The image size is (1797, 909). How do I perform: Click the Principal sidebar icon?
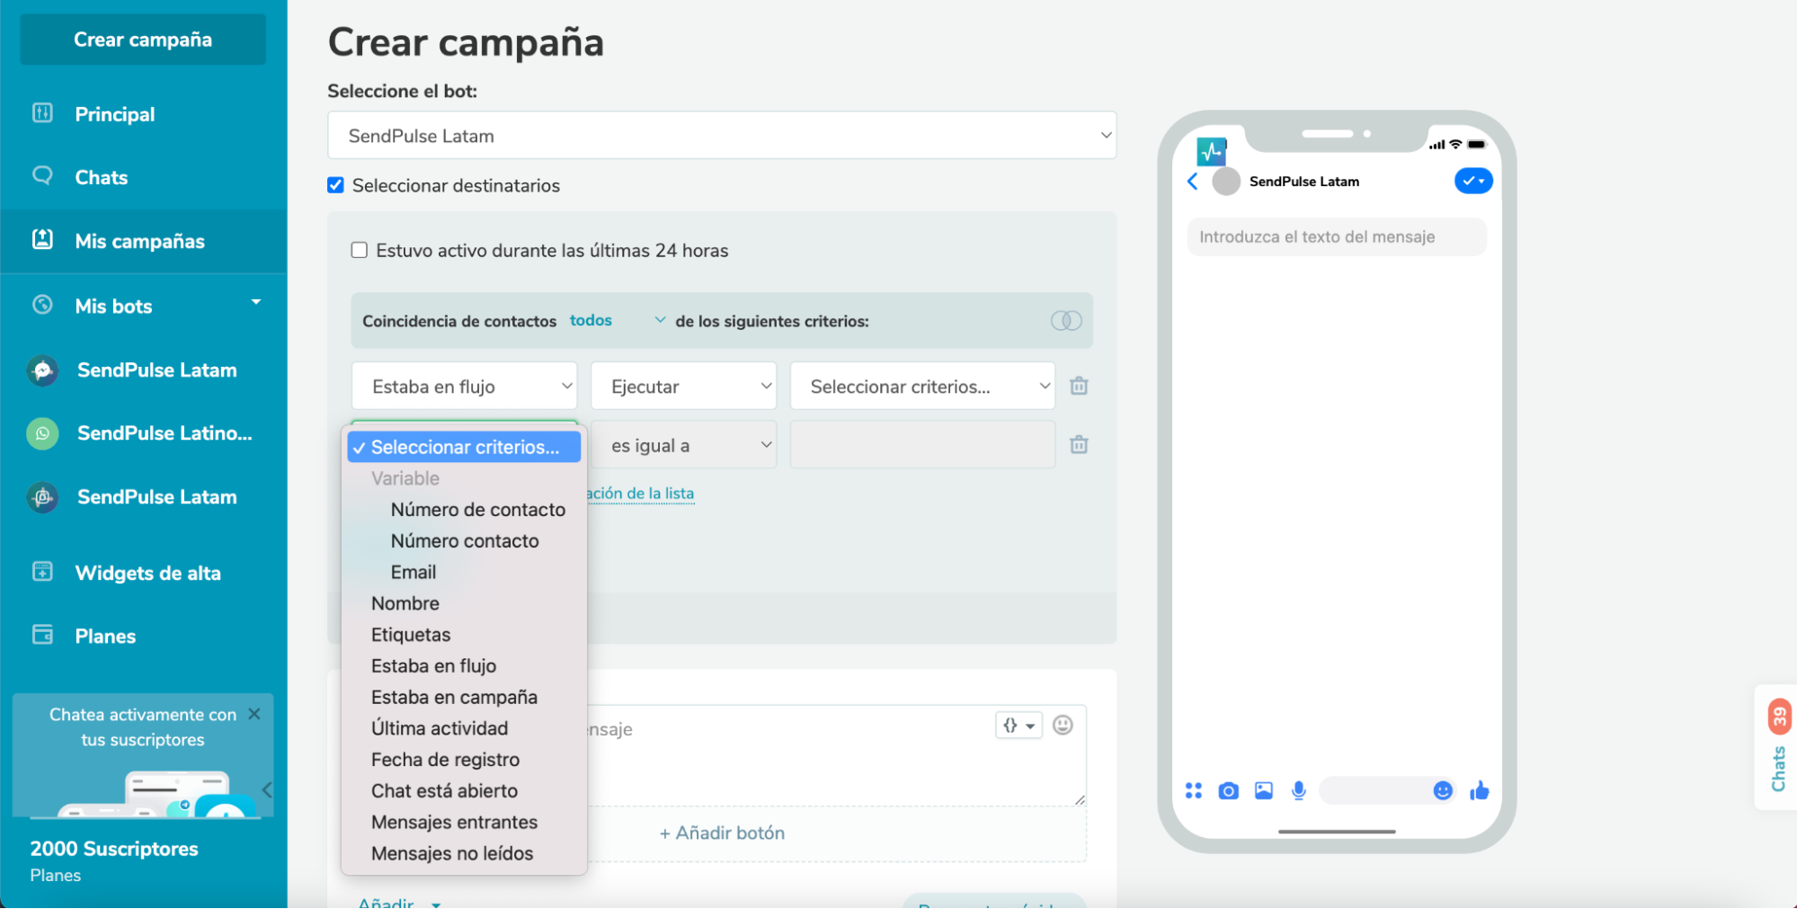(x=42, y=113)
